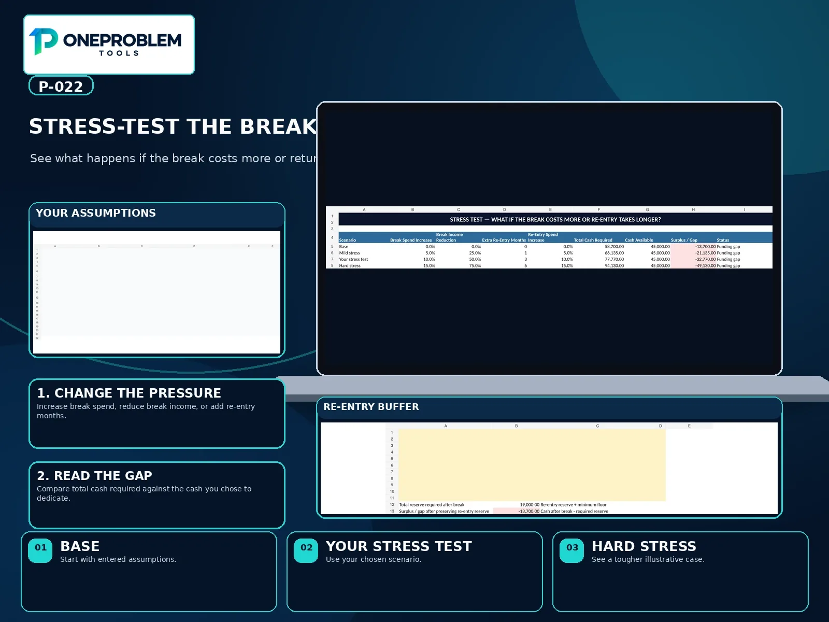This screenshot has height=622, width=829.
Task: Click the yellow input area in Re-Entry Buffer sheet
Action: click(x=532, y=465)
